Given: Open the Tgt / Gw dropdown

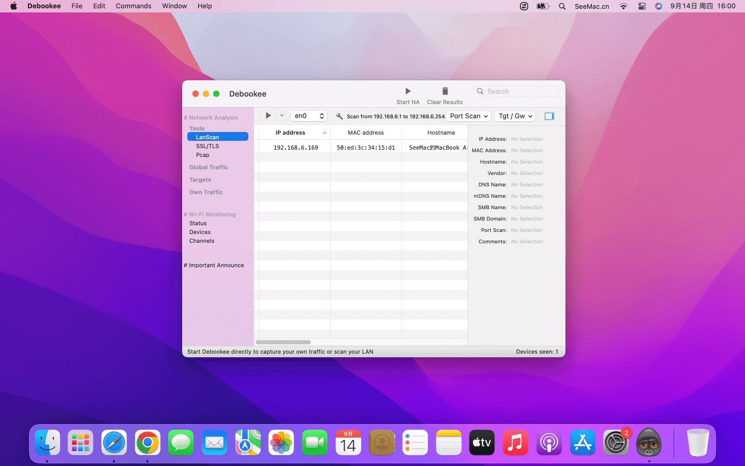Looking at the screenshot, I should tap(515, 116).
